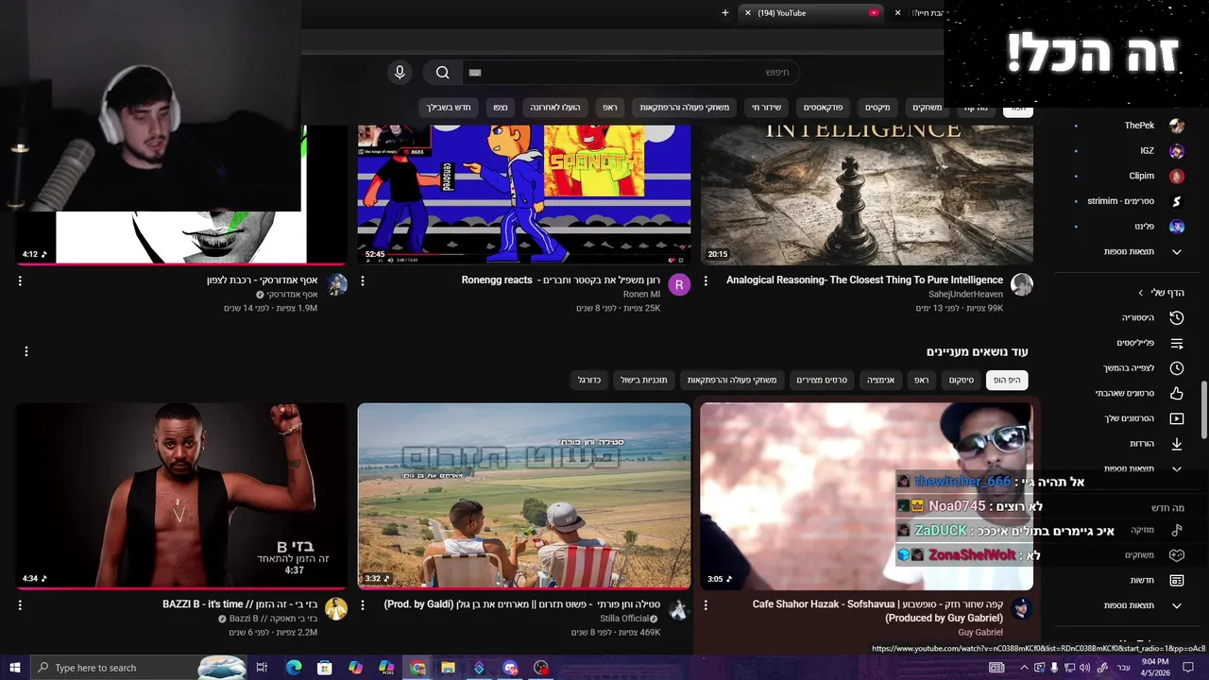This screenshot has width=1209, height=680.
Task: Switch to the (194) YouTube browser tab
Action: pyautogui.click(x=812, y=12)
